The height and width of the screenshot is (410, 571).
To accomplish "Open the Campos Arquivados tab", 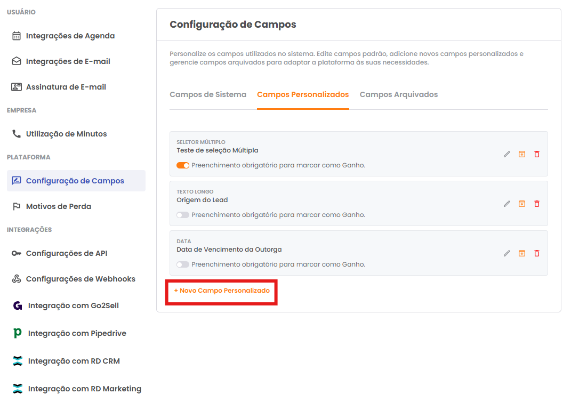I will click(x=399, y=94).
